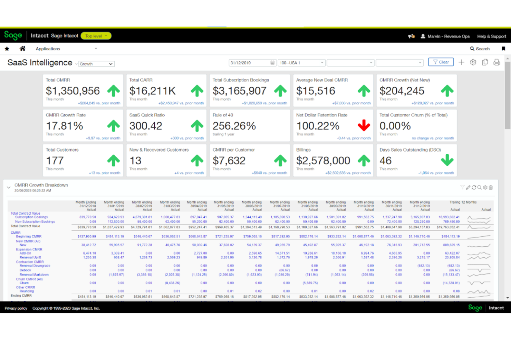Open the CMRR Growth Rate 17.81% value
The width and height of the screenshot is (511, 340).
65,126
